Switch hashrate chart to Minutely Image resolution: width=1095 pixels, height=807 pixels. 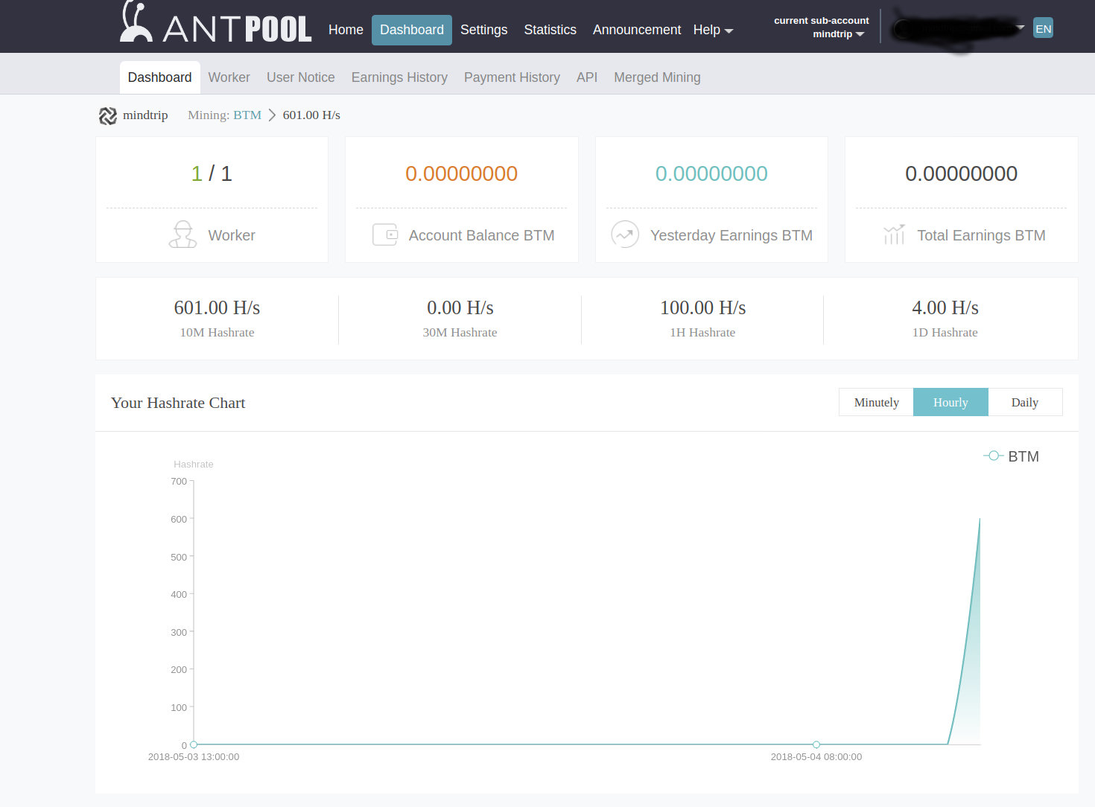876,402
